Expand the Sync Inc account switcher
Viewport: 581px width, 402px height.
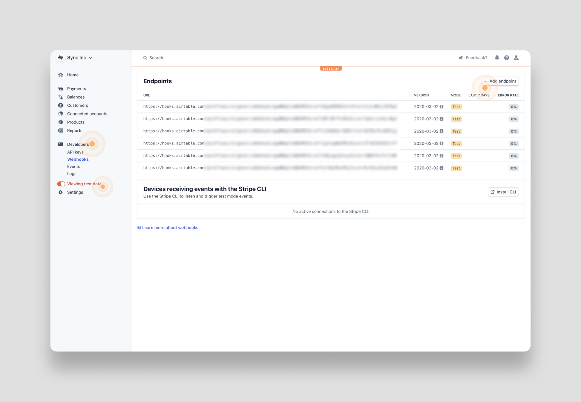(76, 58)
